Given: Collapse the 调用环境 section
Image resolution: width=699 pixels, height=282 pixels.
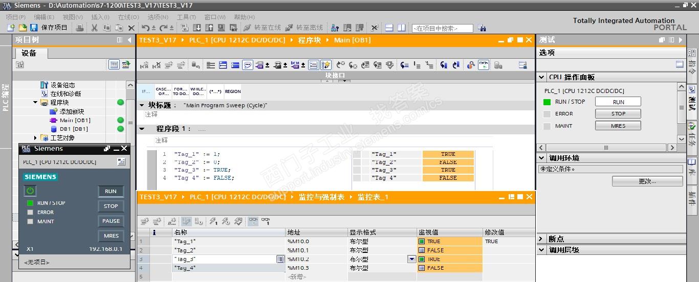Looking at the screenshot, I should tap(542, 158).
